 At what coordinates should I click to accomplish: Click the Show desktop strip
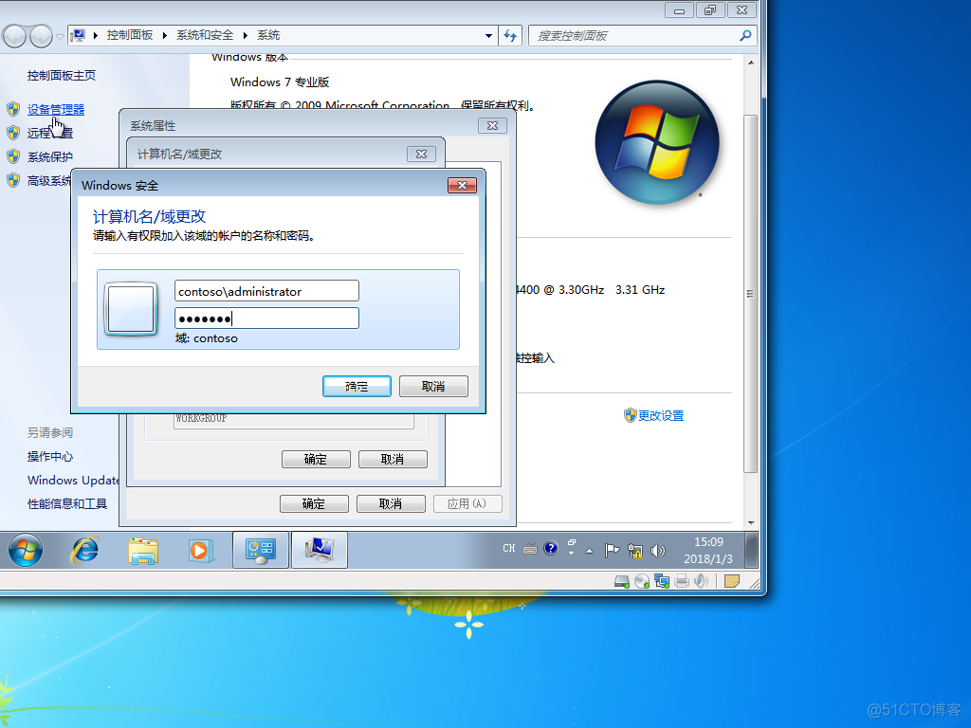click(751, 550)
